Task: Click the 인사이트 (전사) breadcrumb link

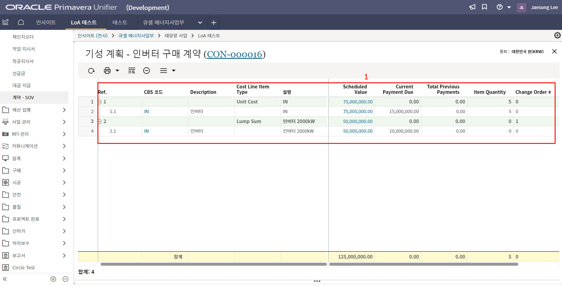Action: [x=92, y=36]
